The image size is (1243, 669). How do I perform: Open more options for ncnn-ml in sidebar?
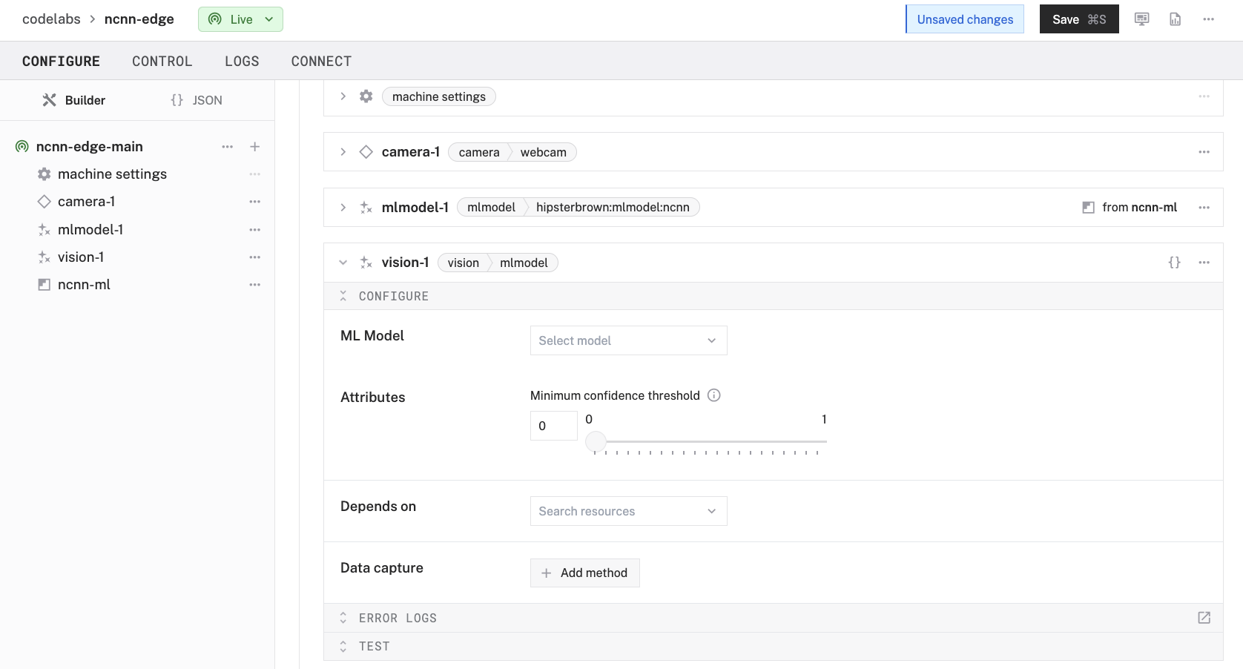click(x=255, y=285)
